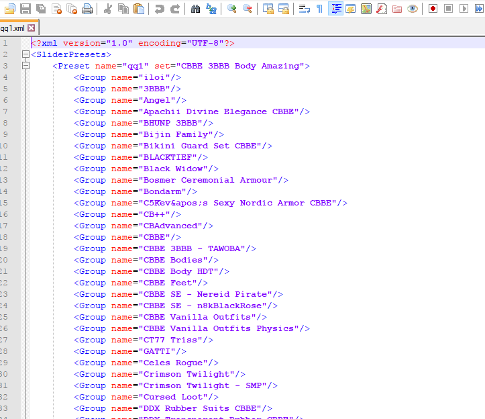Open the Function List panel icon
Screen dimensions: 485x419
(382, 9)
